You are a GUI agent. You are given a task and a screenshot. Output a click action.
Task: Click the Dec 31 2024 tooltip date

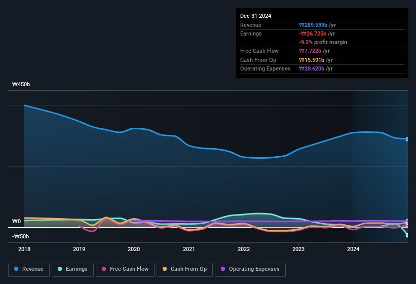coord(255,16)
